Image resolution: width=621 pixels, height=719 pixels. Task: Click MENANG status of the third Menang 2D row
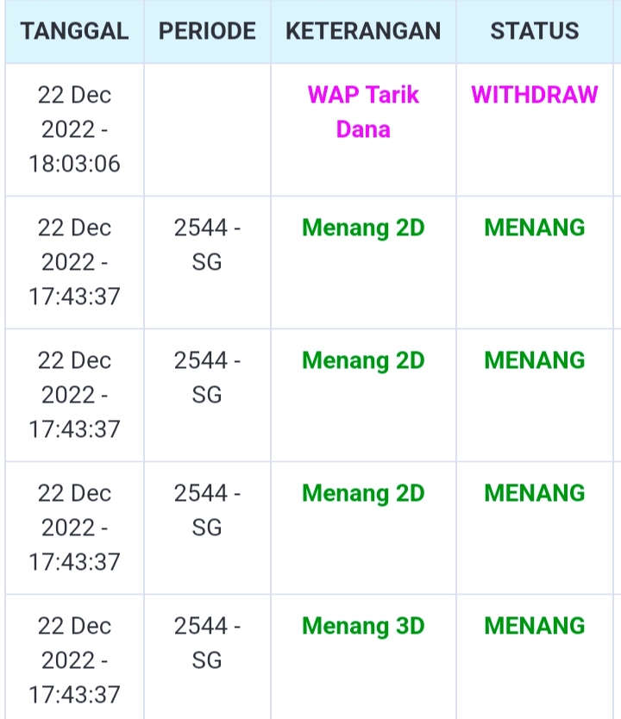point(534,493)
